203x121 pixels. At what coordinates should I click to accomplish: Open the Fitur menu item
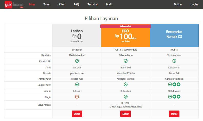pos(32,5)
